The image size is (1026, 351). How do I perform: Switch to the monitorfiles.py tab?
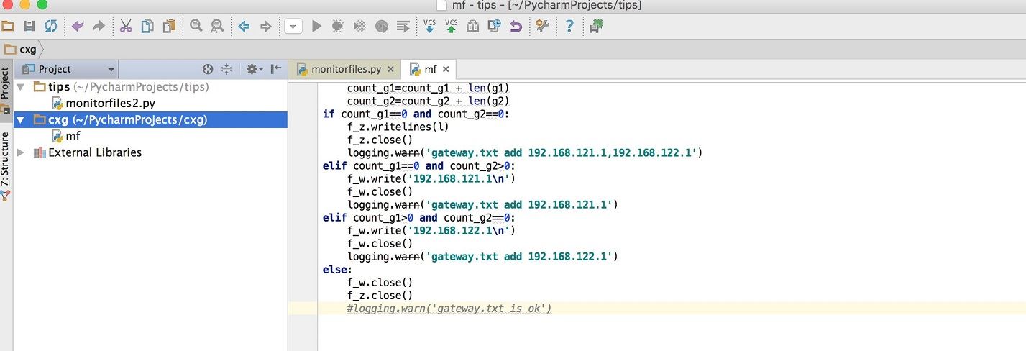point(345,69)
